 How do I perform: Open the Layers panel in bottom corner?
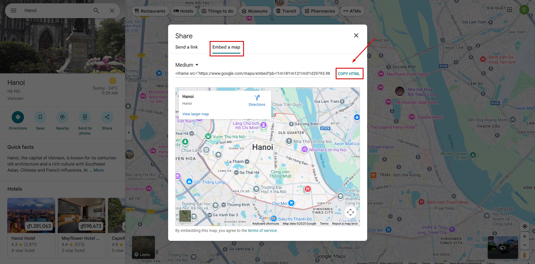143,247
